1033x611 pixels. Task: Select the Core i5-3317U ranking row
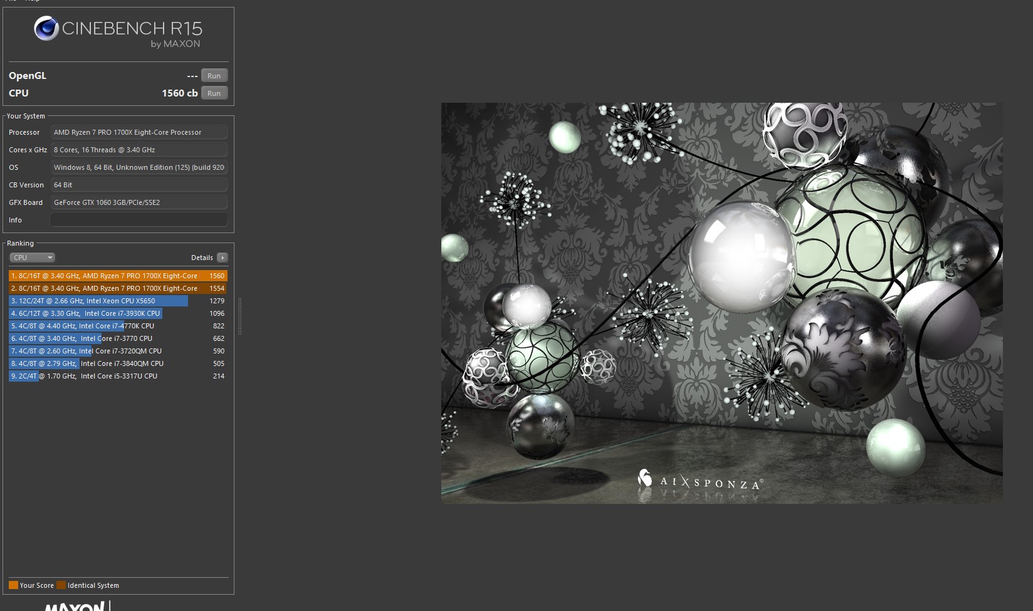pyautogui.click(x=118, y=376)
